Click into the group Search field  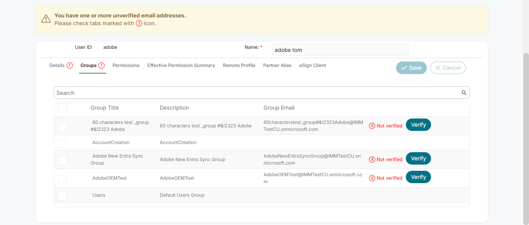256,93
